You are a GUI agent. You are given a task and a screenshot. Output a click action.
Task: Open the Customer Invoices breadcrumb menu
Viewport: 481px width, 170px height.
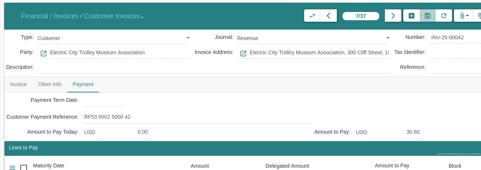point(143,17)
